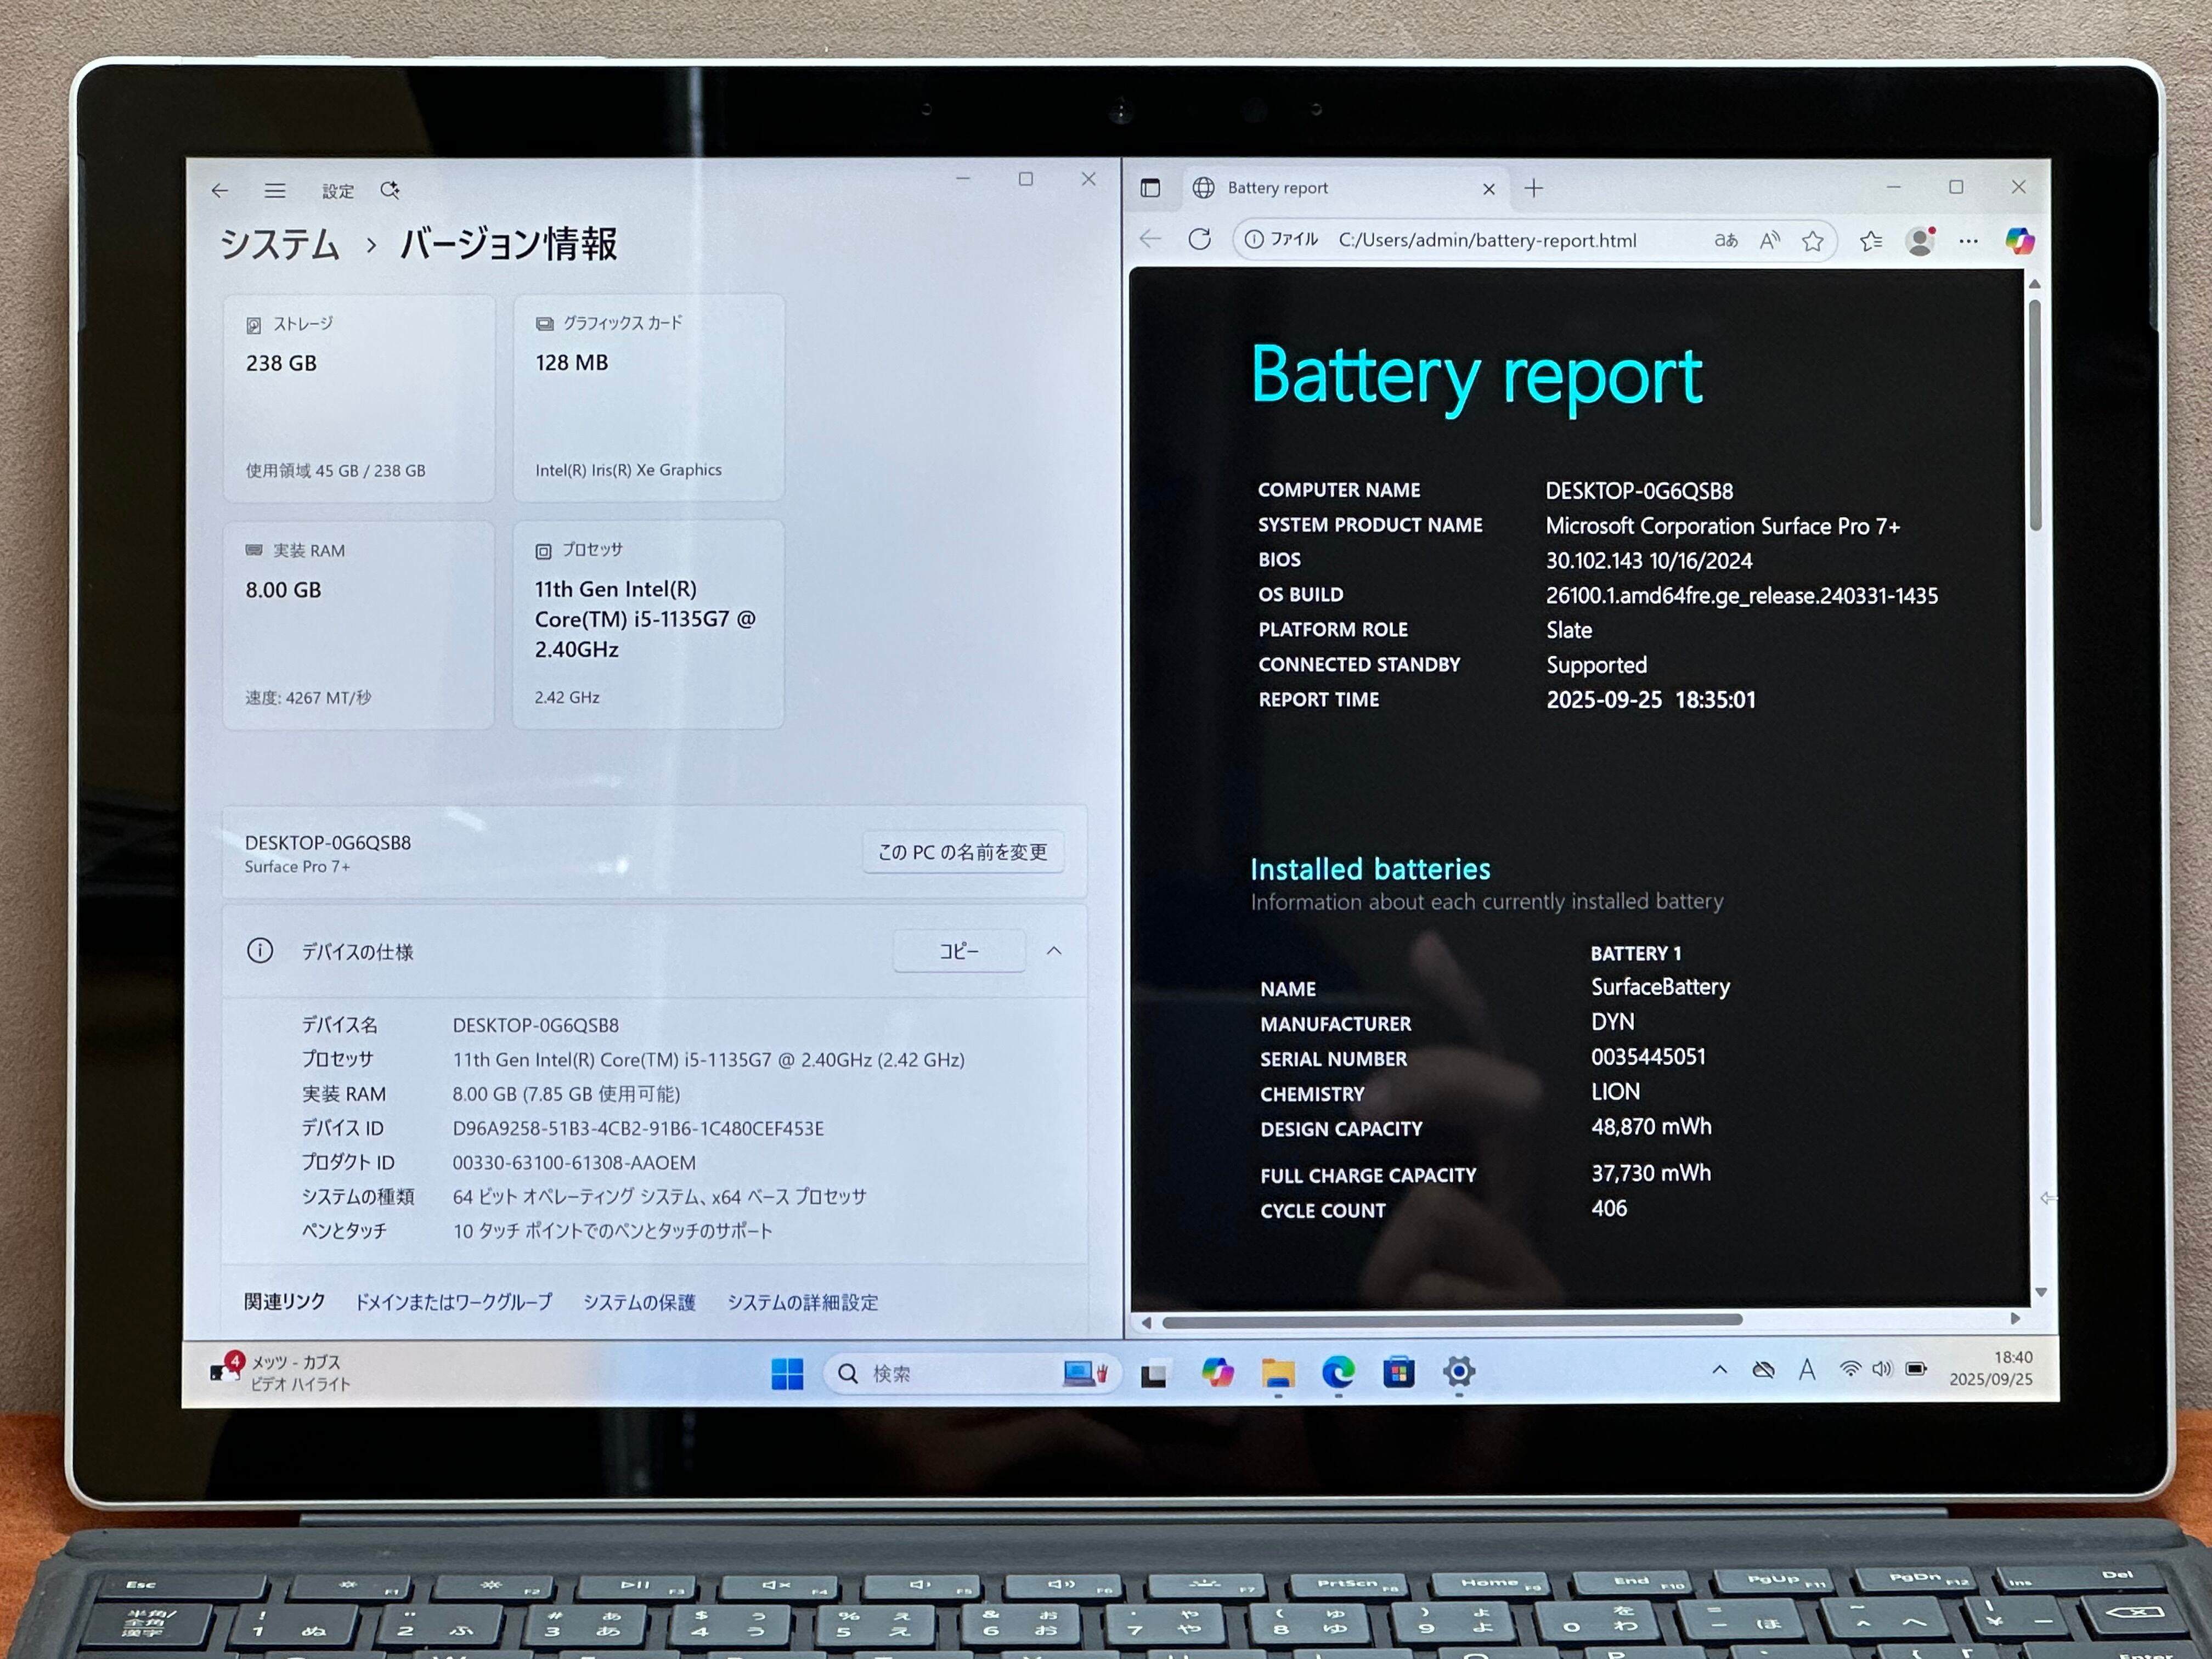Image resolution: width=2212 pixels, height=1659 pixels.
Task: Open advanced system settings link
Action: 802,1302
